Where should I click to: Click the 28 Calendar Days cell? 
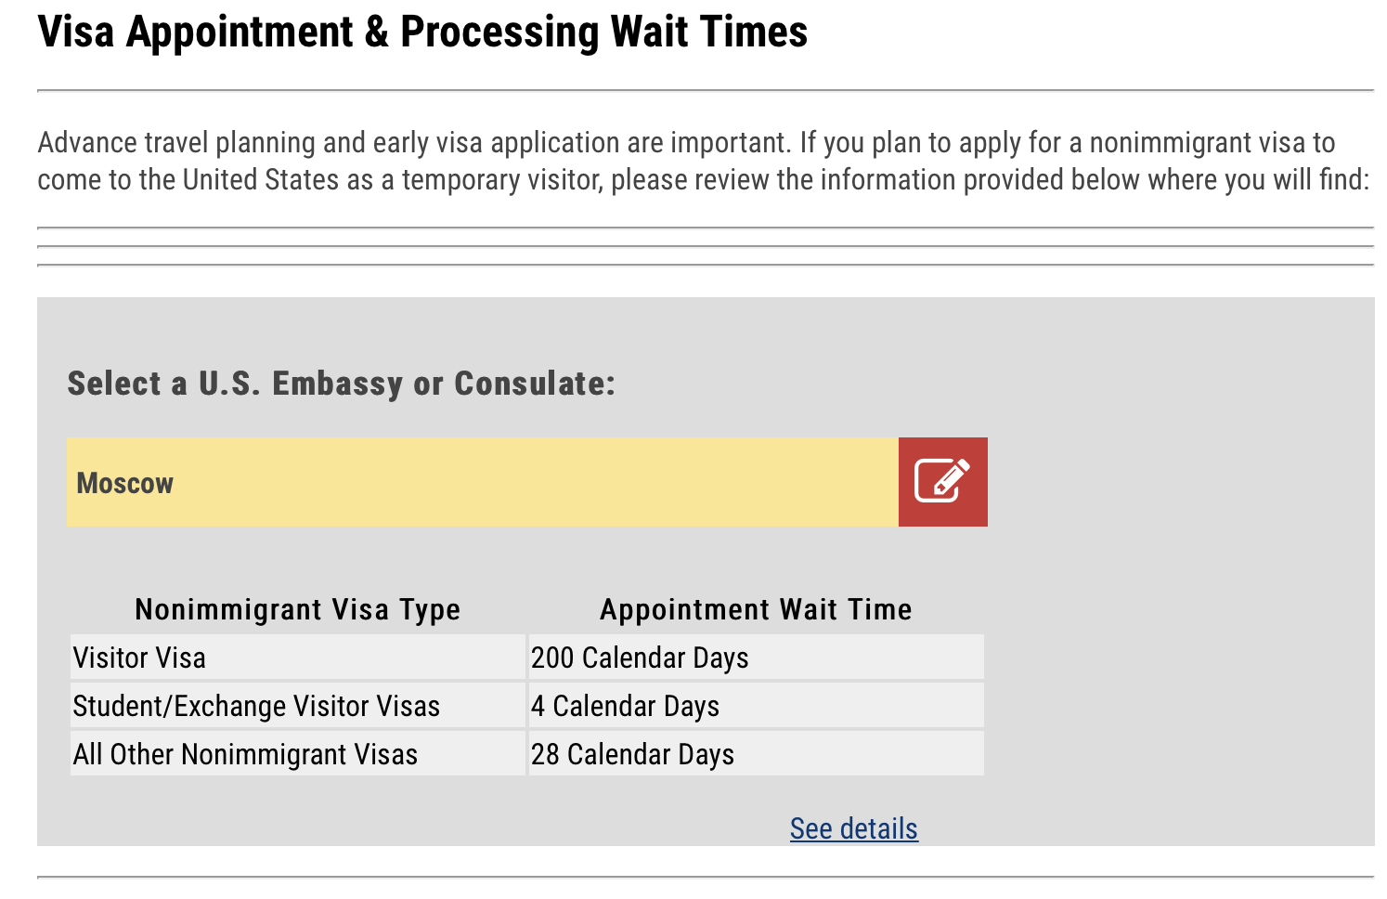point(632,754)
